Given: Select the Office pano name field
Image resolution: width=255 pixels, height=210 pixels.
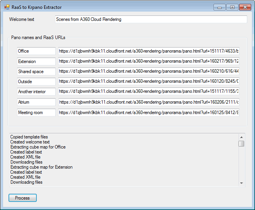Looking at the screenshot, I should click(36, 51).
